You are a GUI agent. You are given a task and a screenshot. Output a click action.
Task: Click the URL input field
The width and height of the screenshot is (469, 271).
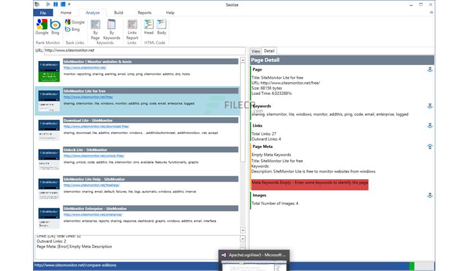click(144, 51)
